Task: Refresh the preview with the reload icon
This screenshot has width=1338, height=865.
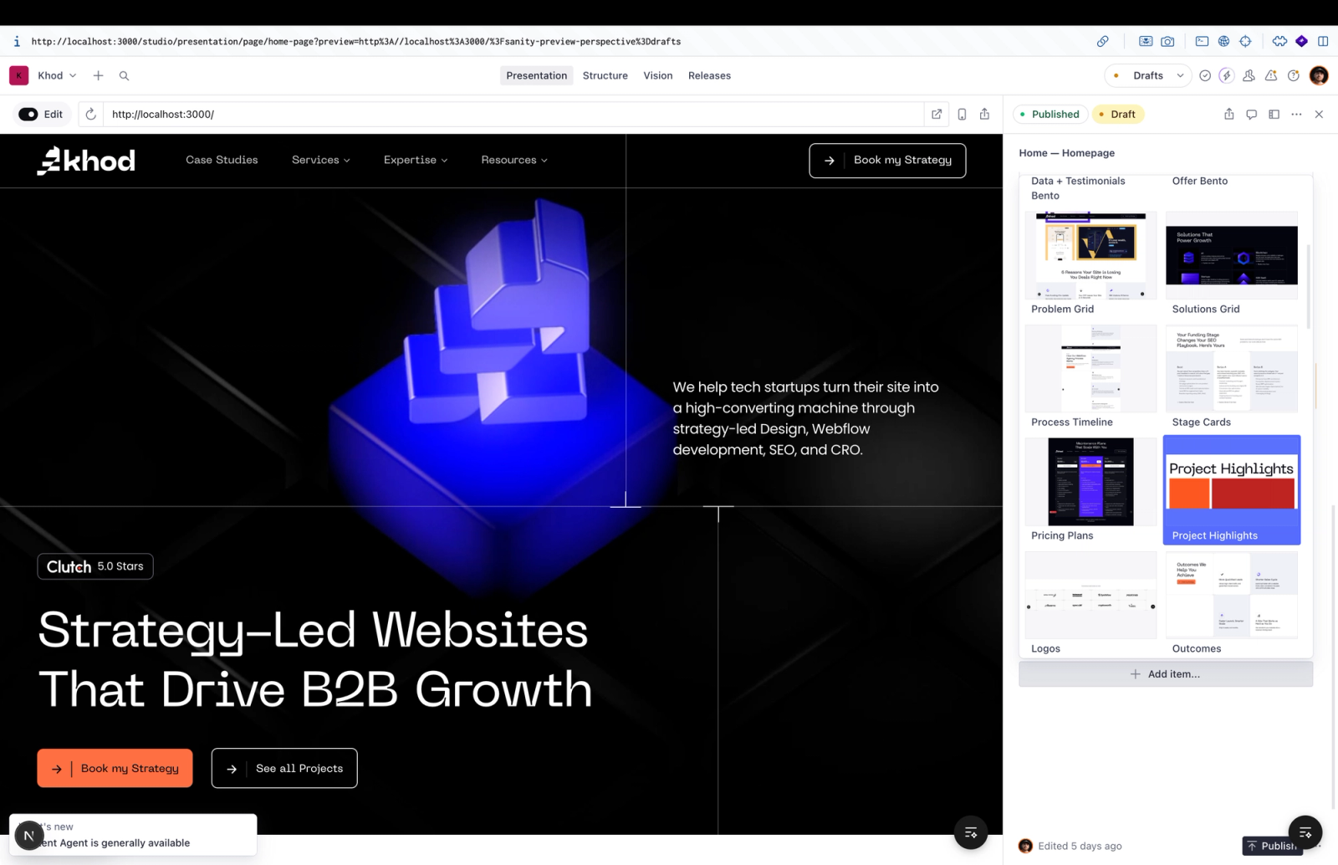Action: (91, 114)
